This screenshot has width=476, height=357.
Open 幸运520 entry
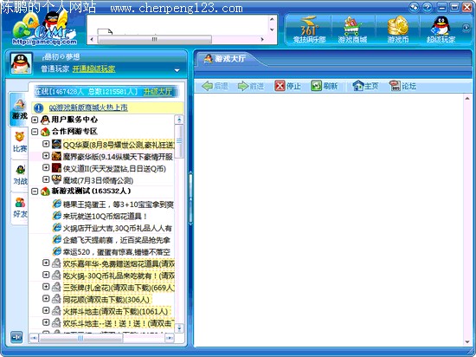(x=117, y=252)
